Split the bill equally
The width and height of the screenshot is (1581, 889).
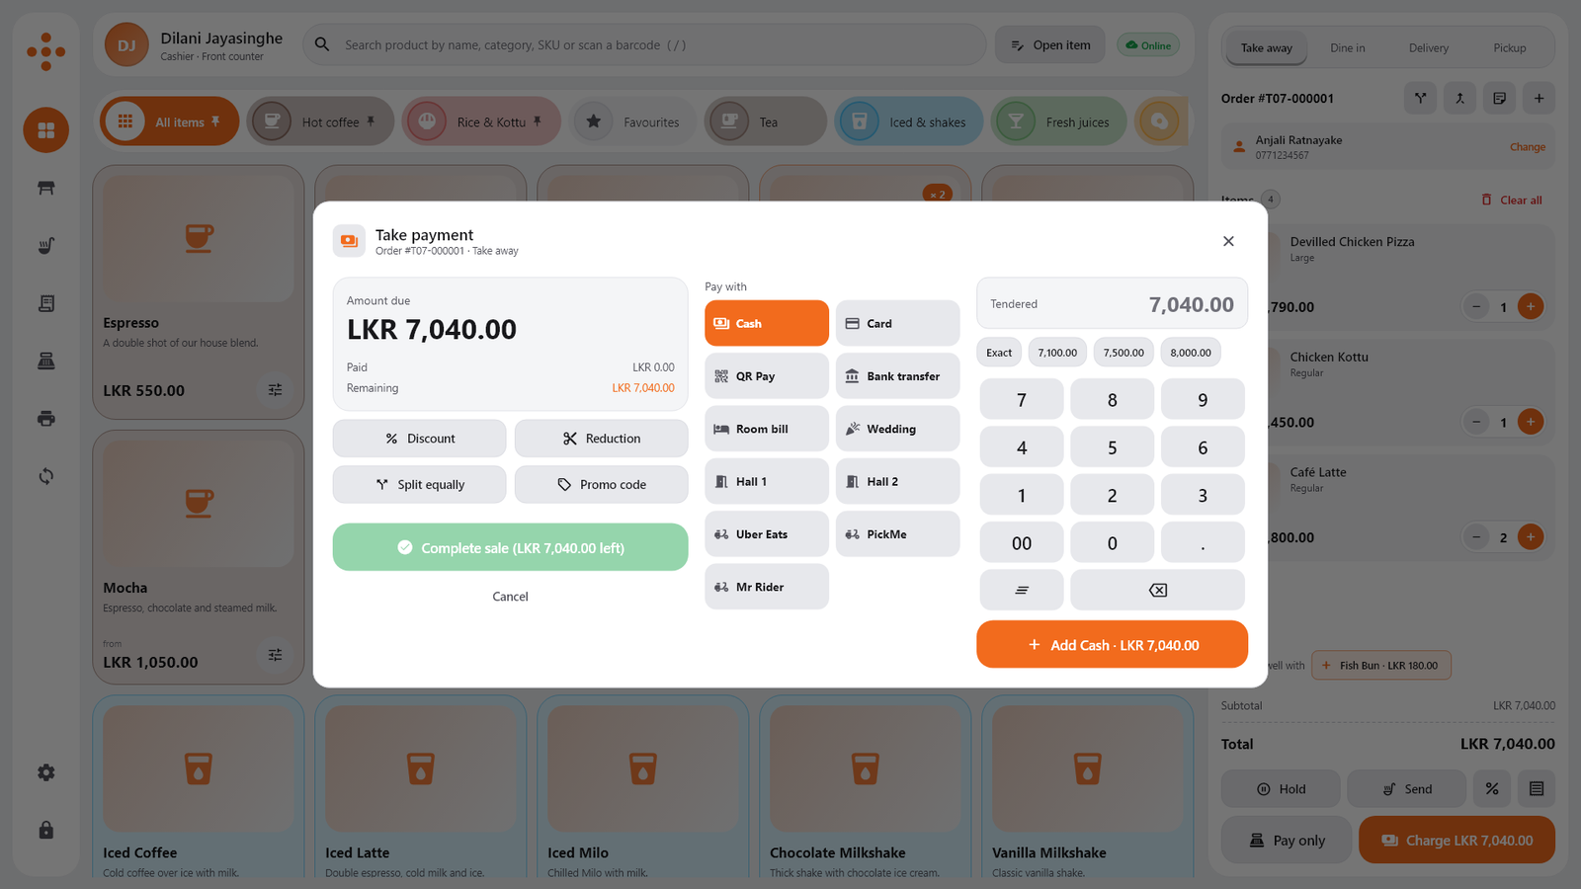419,485
